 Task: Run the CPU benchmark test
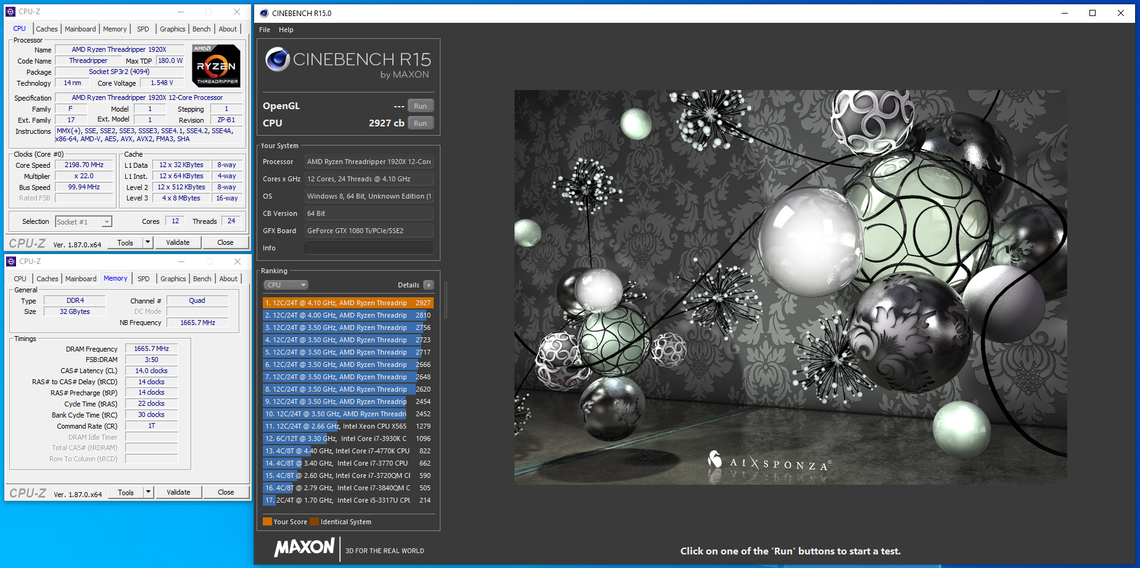421,123
